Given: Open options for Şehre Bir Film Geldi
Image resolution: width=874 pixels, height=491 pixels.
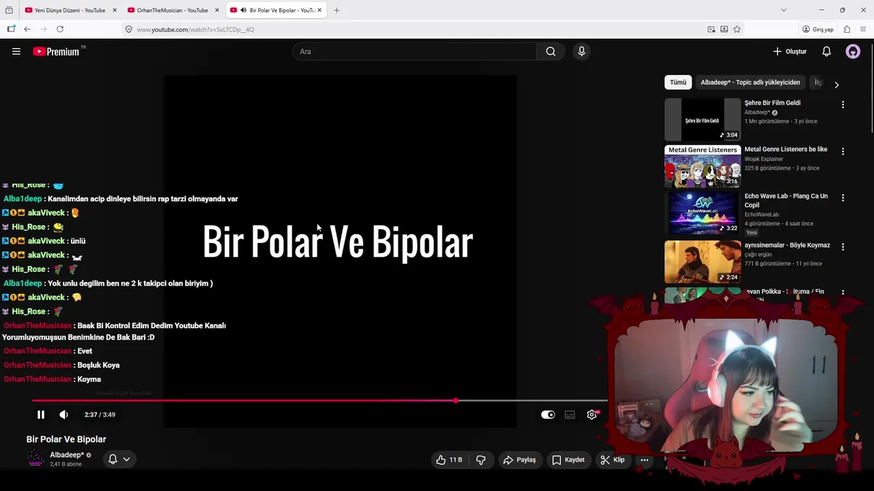Looking at the screenshot, I should (x=843, y=104).
